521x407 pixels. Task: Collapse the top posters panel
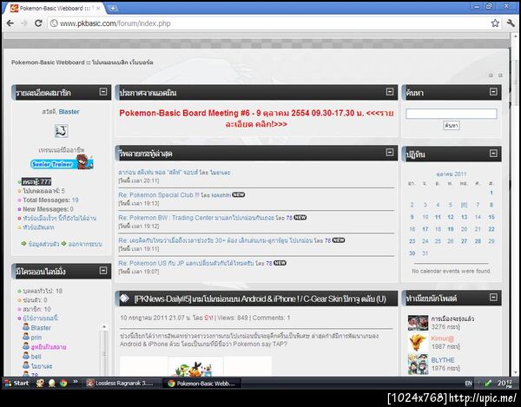pyautogui.click(x=493, y=297)
